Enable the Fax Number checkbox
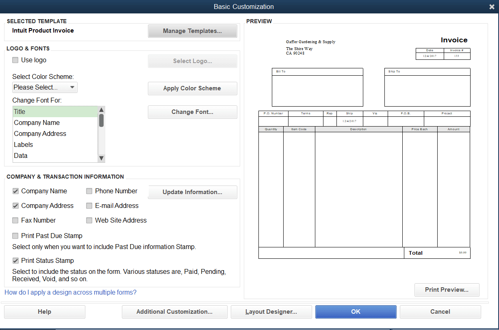The image size is (499, 330). tap(15, 220)
